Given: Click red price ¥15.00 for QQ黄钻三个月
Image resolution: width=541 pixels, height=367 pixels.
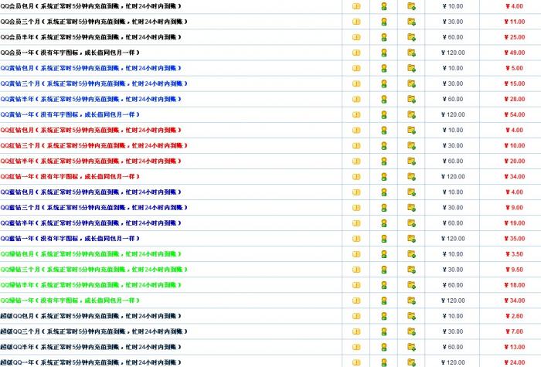Looking at the screenshot, I should (x=515, y=83).
